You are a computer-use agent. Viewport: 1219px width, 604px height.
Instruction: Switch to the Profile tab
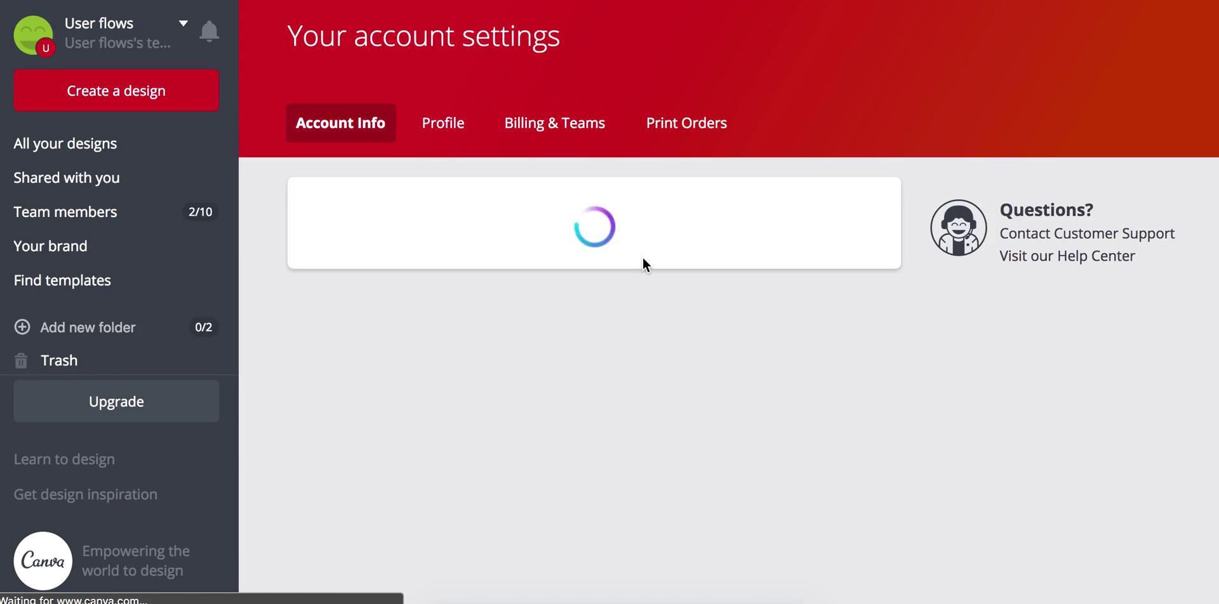click(443, 123)
